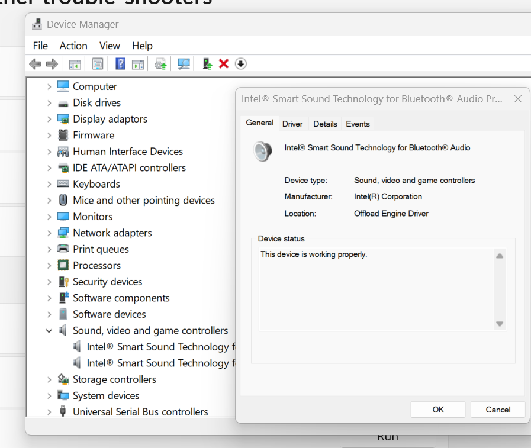The image size is (531, 448).
Task: Close the Intel Smart Sound properties dialog
Action: 518,99
